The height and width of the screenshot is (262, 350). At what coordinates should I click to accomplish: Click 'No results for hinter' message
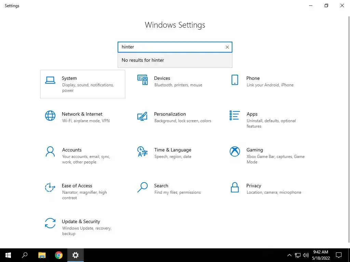143,60
